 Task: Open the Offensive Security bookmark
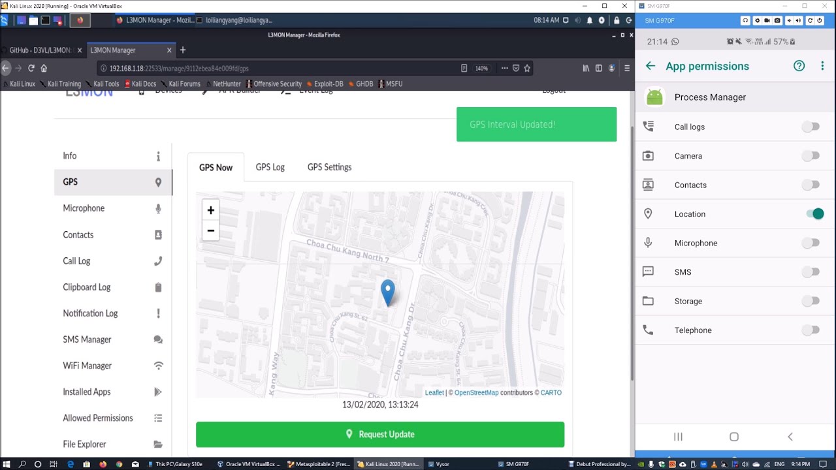274,84
